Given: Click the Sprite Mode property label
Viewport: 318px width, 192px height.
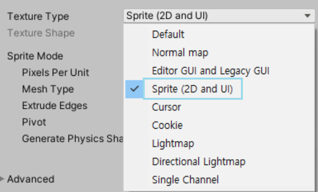Looking at the screenshot, I should pyautogui.click(x=35, y=56).
